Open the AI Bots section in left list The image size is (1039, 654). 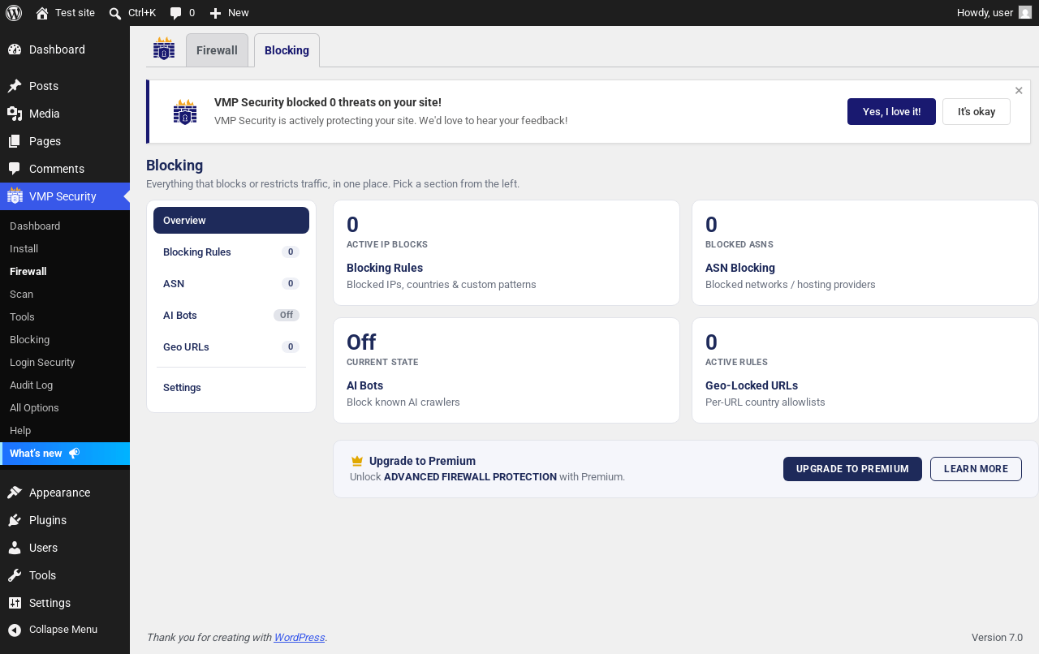[231, 315]
